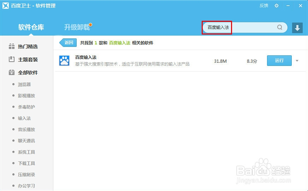Open the download manager arrow icon
308x191 pixels.
click(297, 27)
